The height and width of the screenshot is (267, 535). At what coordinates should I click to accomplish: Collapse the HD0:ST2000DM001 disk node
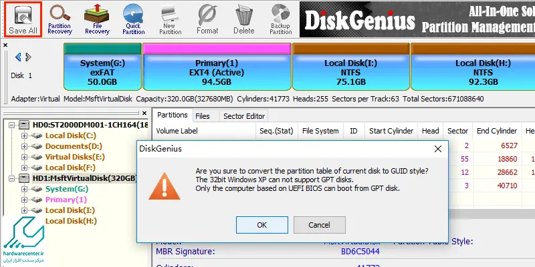pos(12,125)
